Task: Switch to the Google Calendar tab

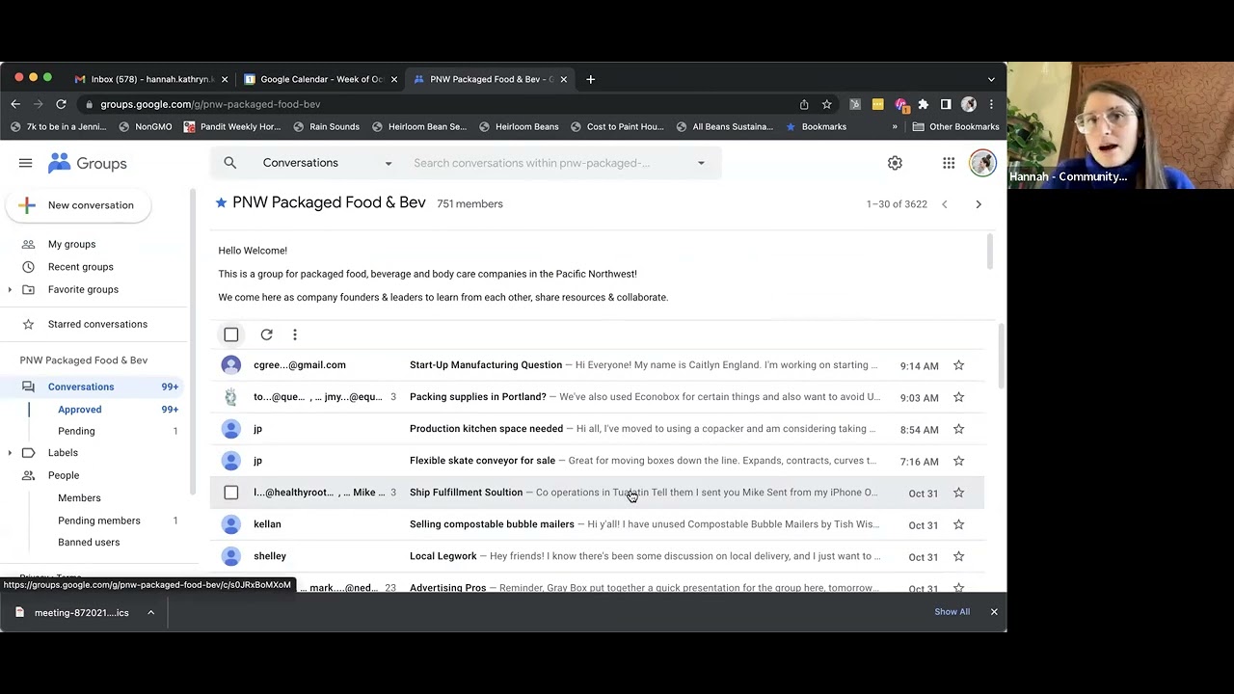Action: click(x=321, y=79)
